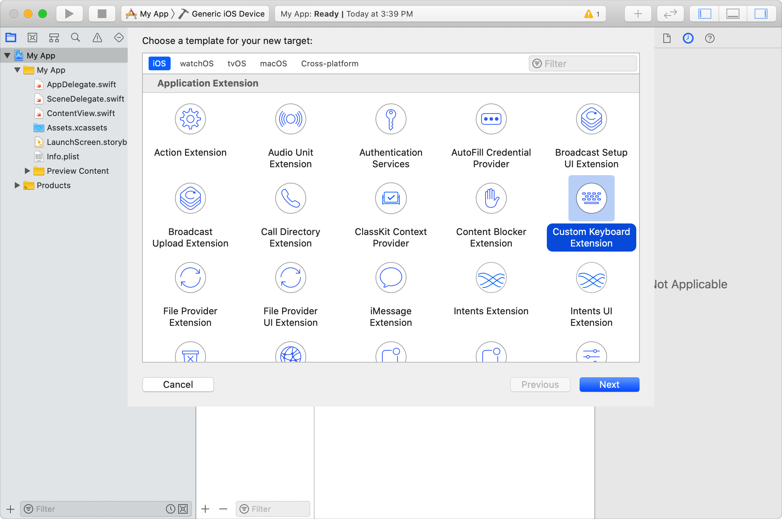This screenshot has height=519, width=782.
Task: Choose the Call Directory Extension icon
Action: click(290, 199)
